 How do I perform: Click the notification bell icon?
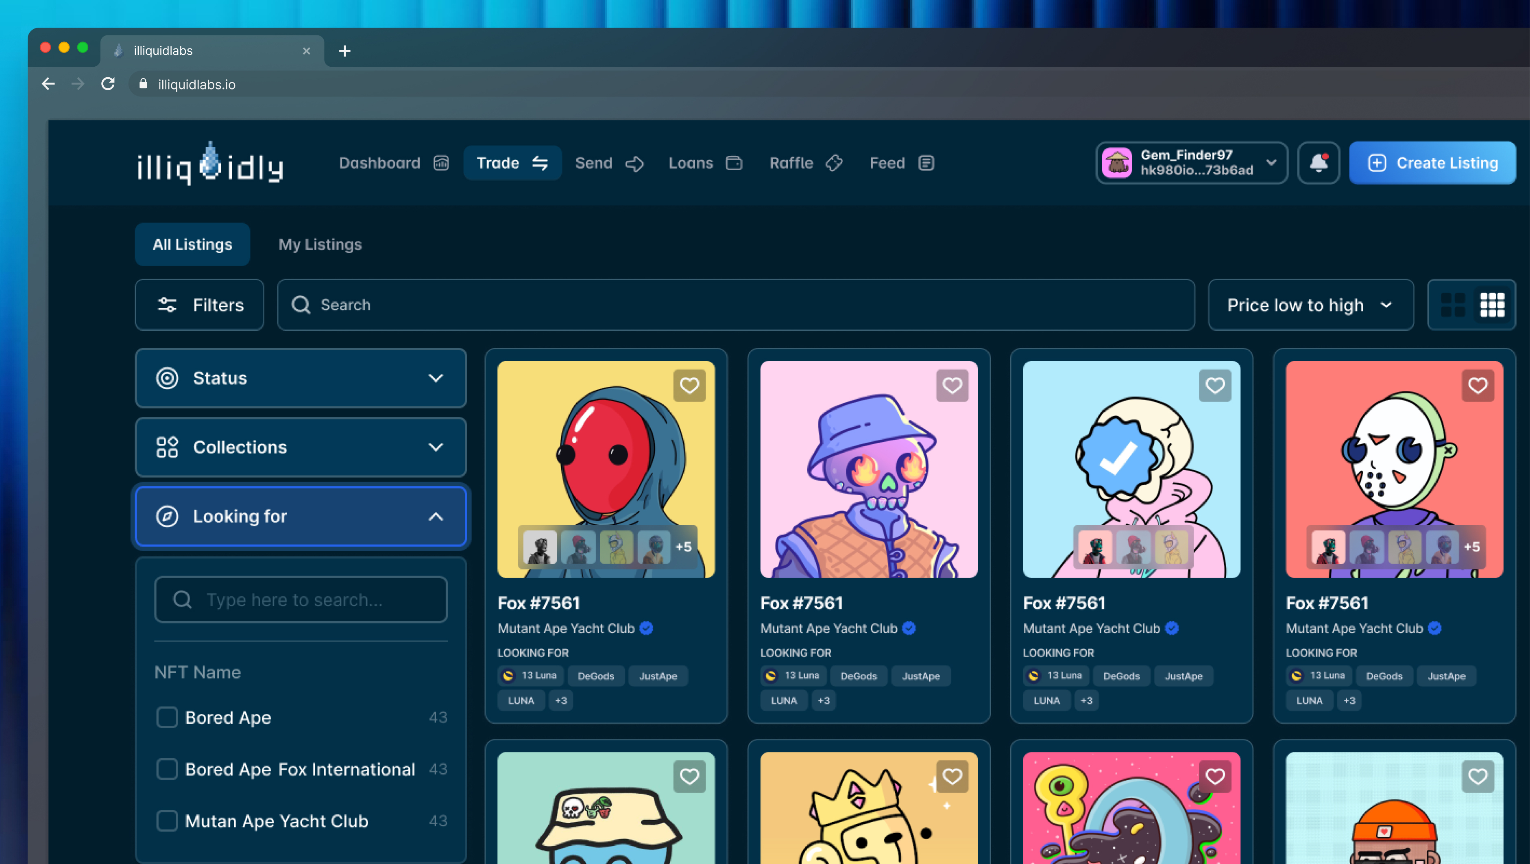[1318, 162]
